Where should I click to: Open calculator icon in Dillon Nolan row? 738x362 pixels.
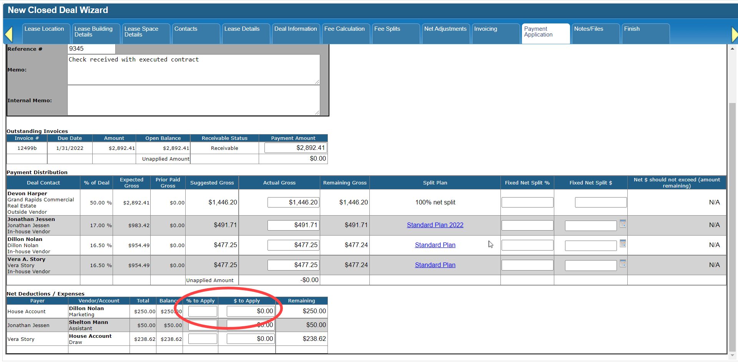coord(623,244)
